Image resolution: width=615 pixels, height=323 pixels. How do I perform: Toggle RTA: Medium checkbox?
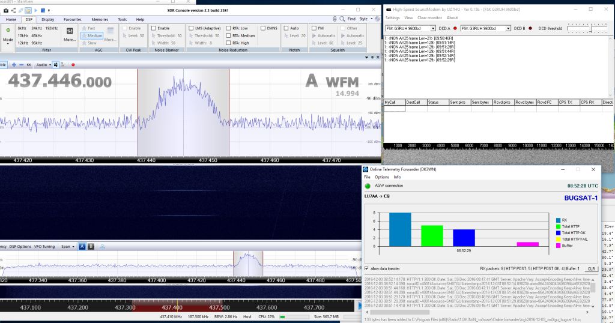[228, 35]
